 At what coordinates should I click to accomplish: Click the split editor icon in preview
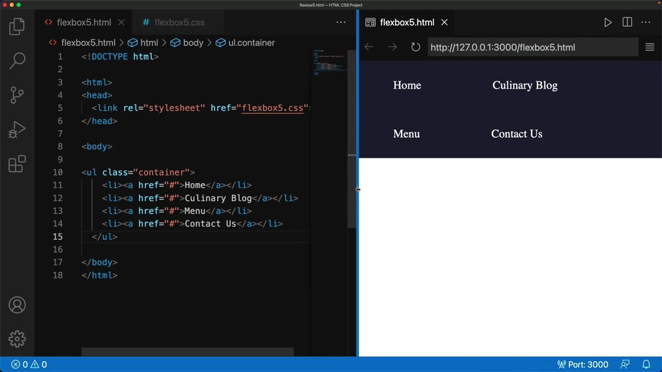(x=627, y=22)
